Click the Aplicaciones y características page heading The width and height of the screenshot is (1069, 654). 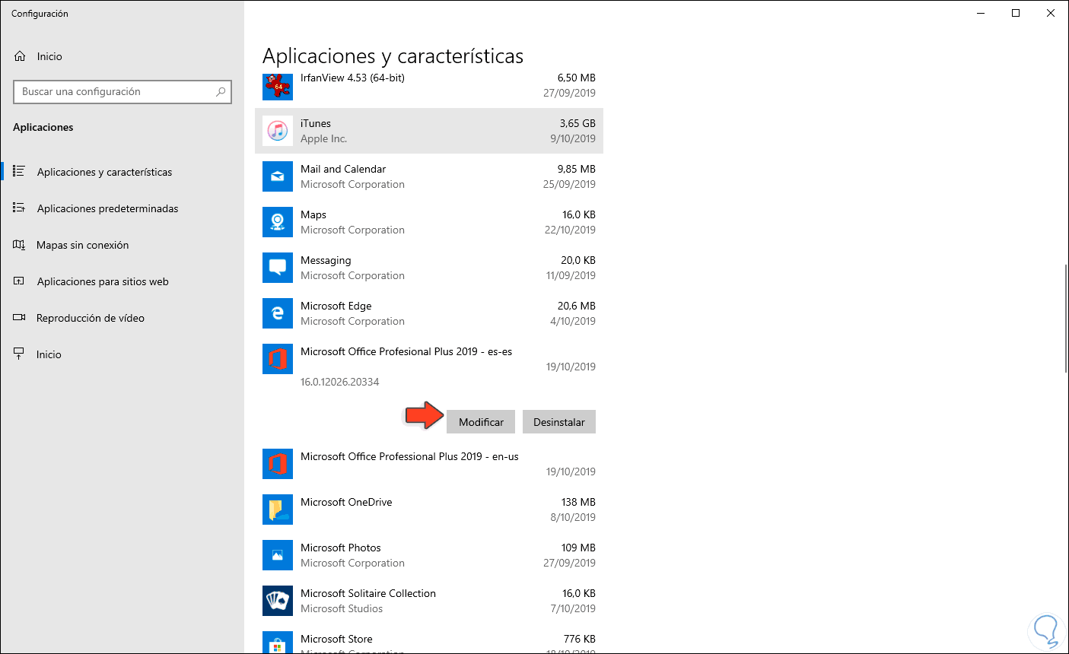coord(393,56)
